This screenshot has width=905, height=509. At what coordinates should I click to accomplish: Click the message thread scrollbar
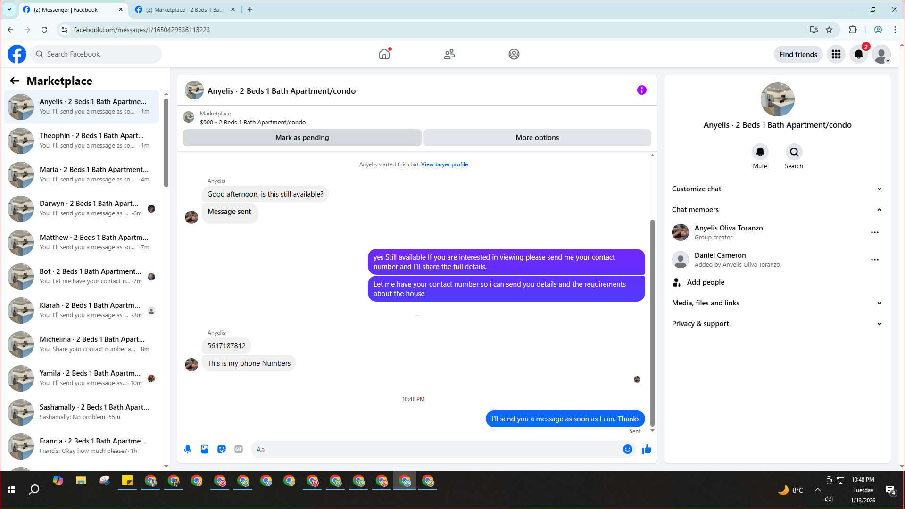tap(652, 323)
